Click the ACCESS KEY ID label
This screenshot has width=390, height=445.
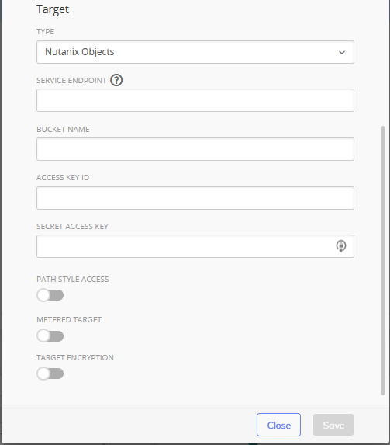[x=63, y=178]
